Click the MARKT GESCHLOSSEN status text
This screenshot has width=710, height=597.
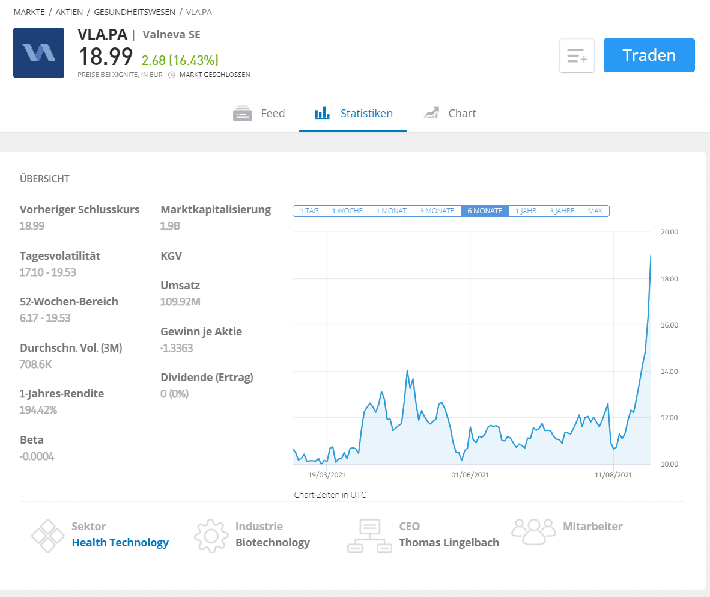(214, 75)
